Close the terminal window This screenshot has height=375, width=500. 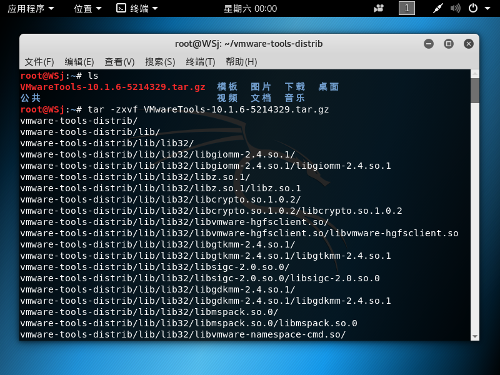(x=468, y=44)
